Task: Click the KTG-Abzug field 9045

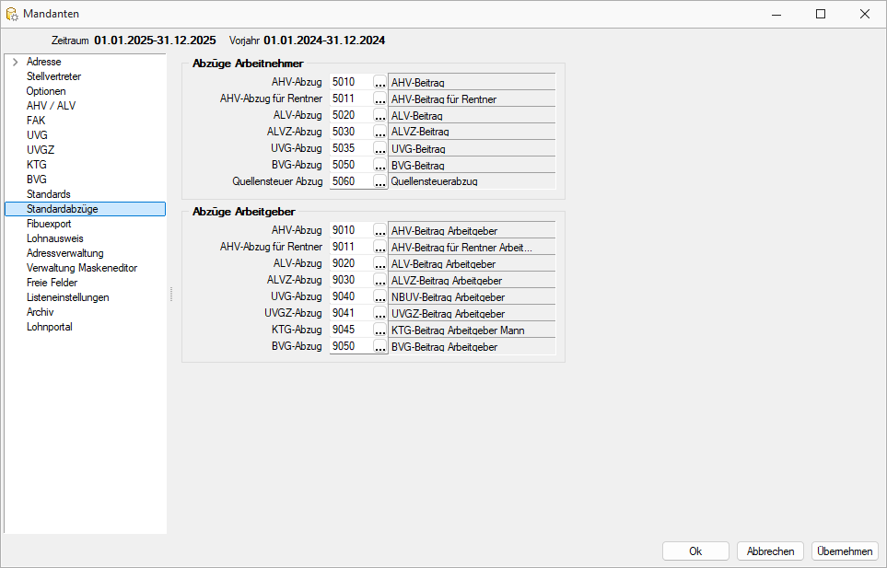Action: tap(351, 330)
